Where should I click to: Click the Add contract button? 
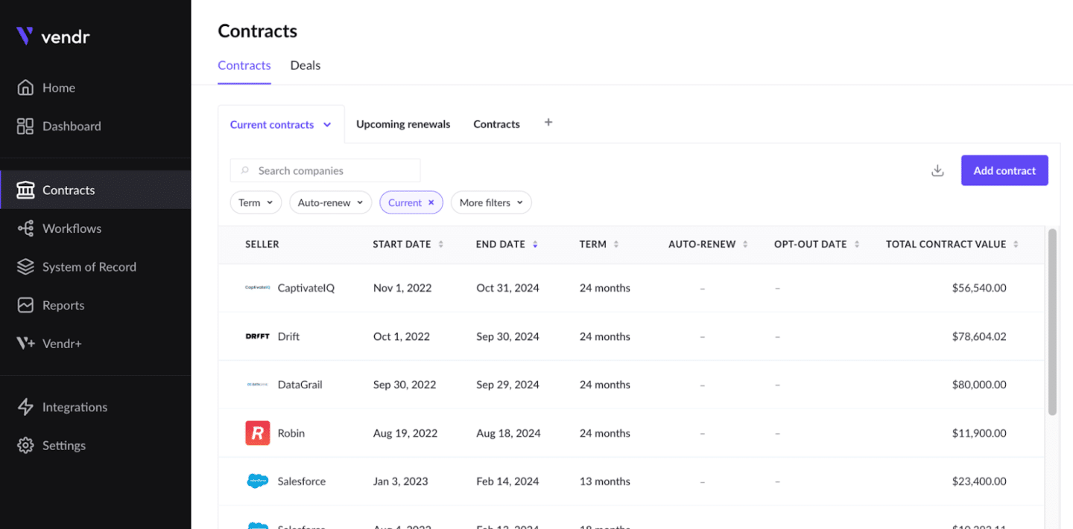click(1004, 170)
